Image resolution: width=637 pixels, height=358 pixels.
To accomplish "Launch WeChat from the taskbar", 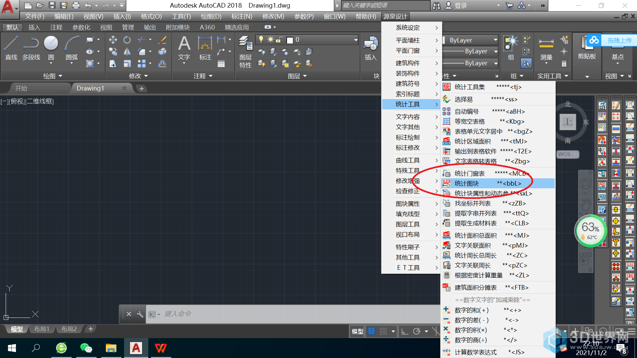I will (x=86, y=348).
